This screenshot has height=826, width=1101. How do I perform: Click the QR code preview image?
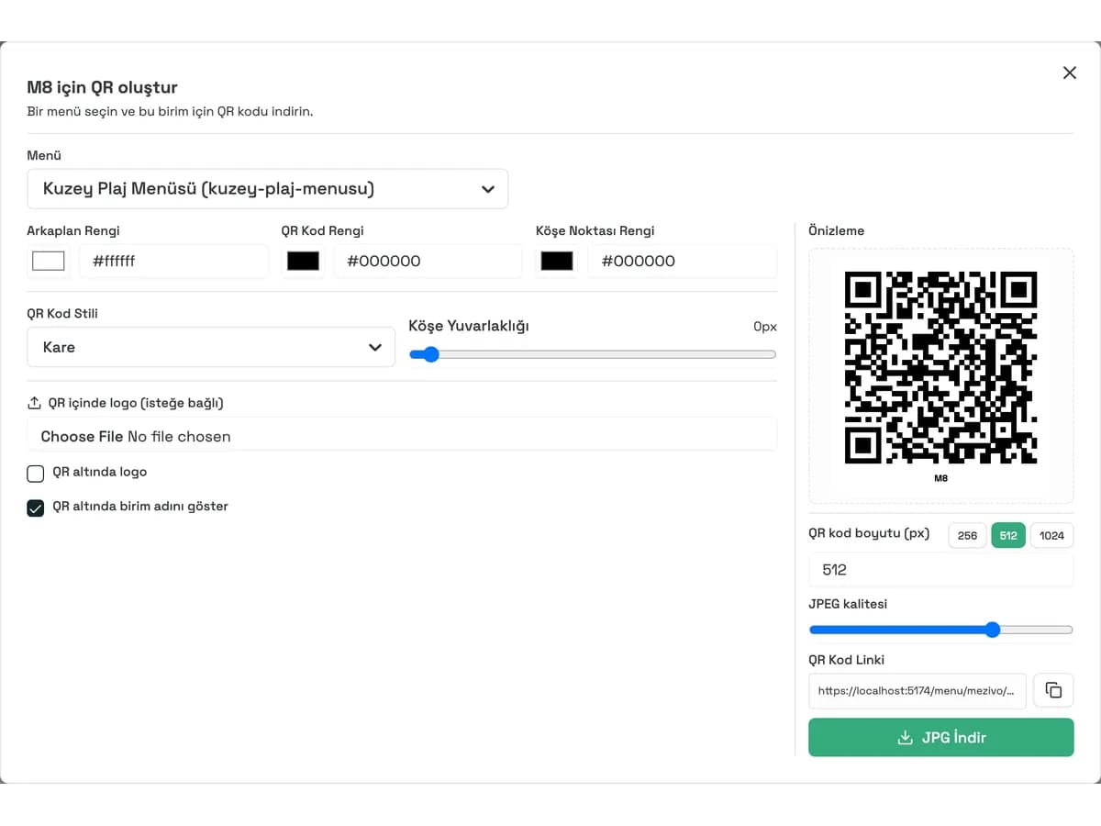940,367
